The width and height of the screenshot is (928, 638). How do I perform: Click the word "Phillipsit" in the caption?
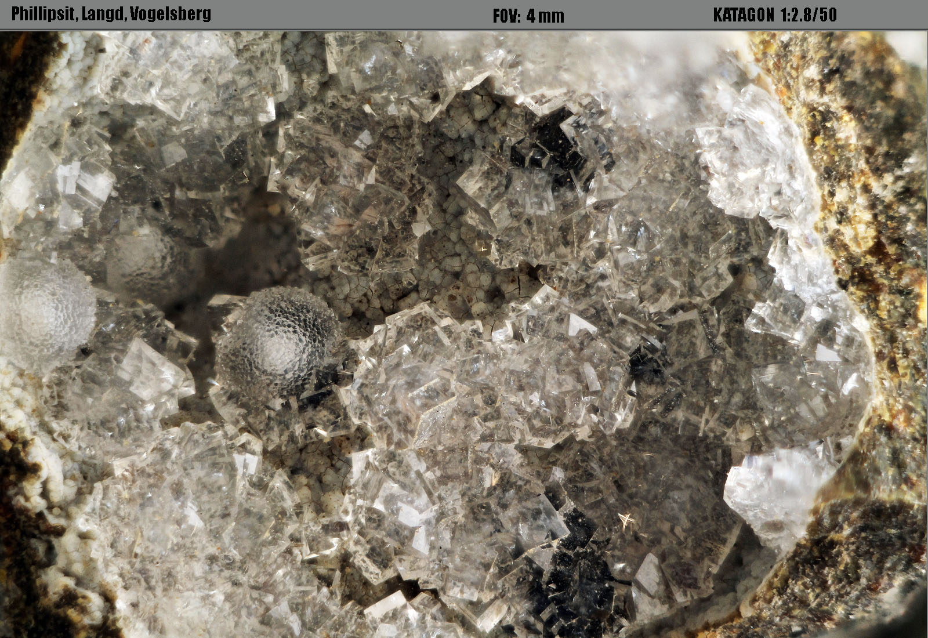[x=43, y=14]
